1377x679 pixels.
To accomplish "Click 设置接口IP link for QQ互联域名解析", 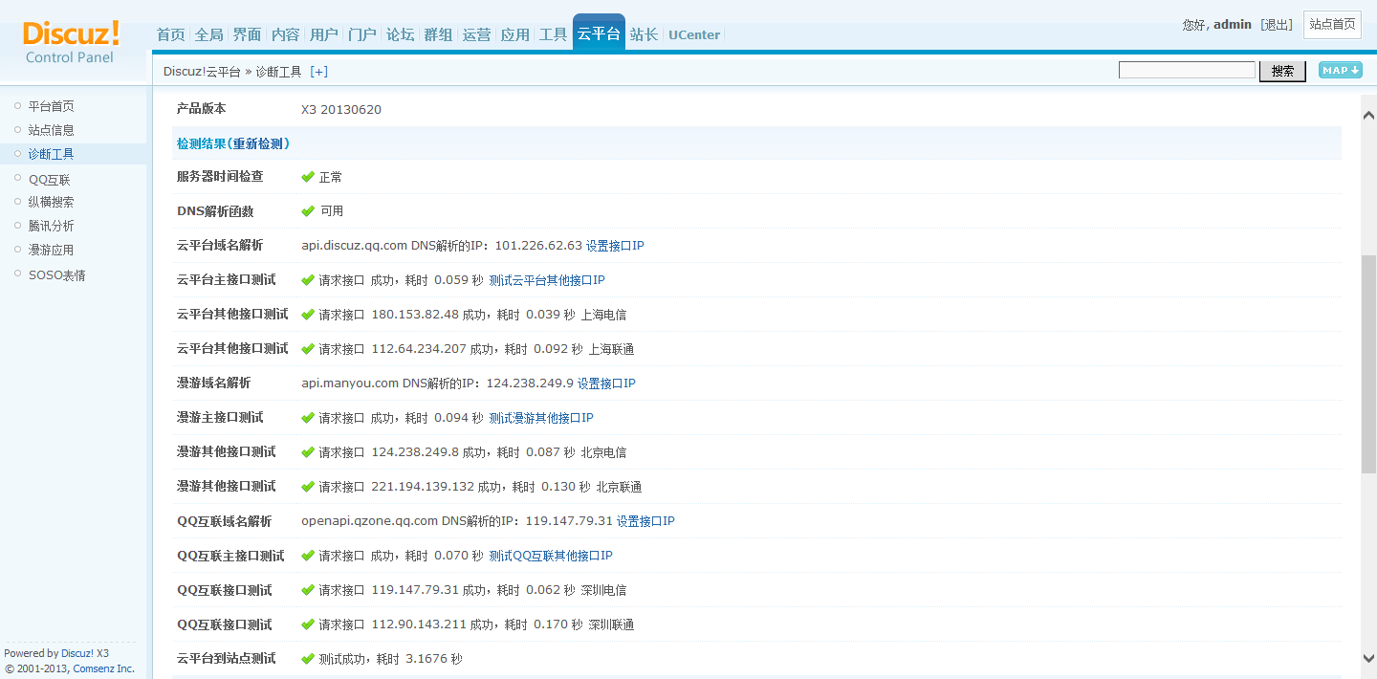I will tap(645, 521).
